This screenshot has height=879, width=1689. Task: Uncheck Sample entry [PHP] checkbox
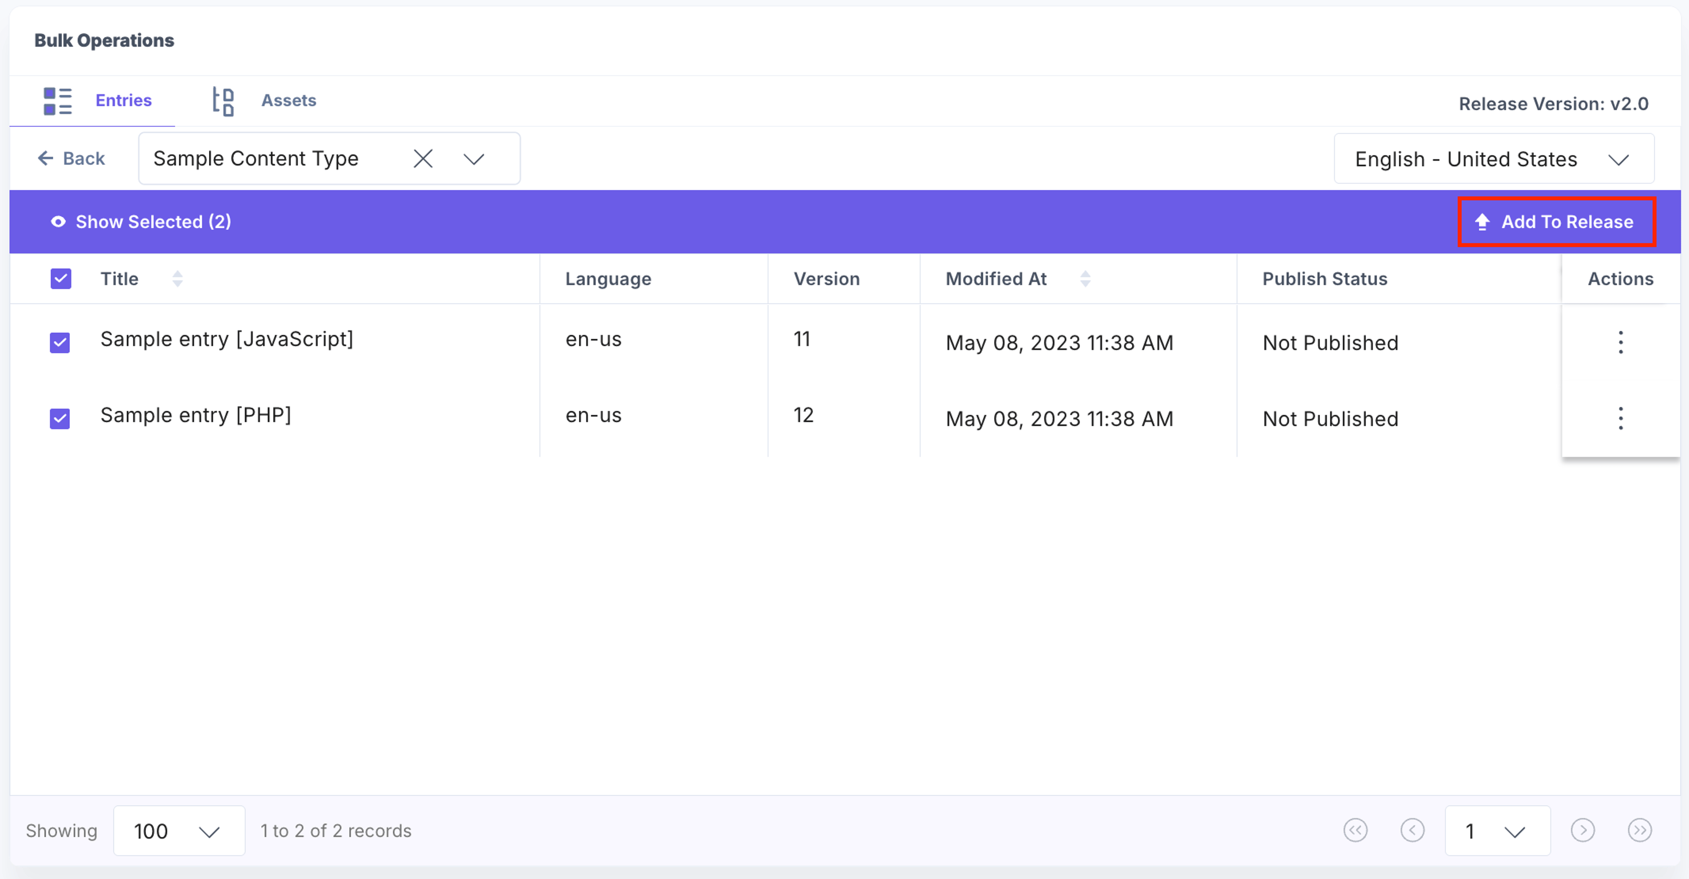click(60, 418)
